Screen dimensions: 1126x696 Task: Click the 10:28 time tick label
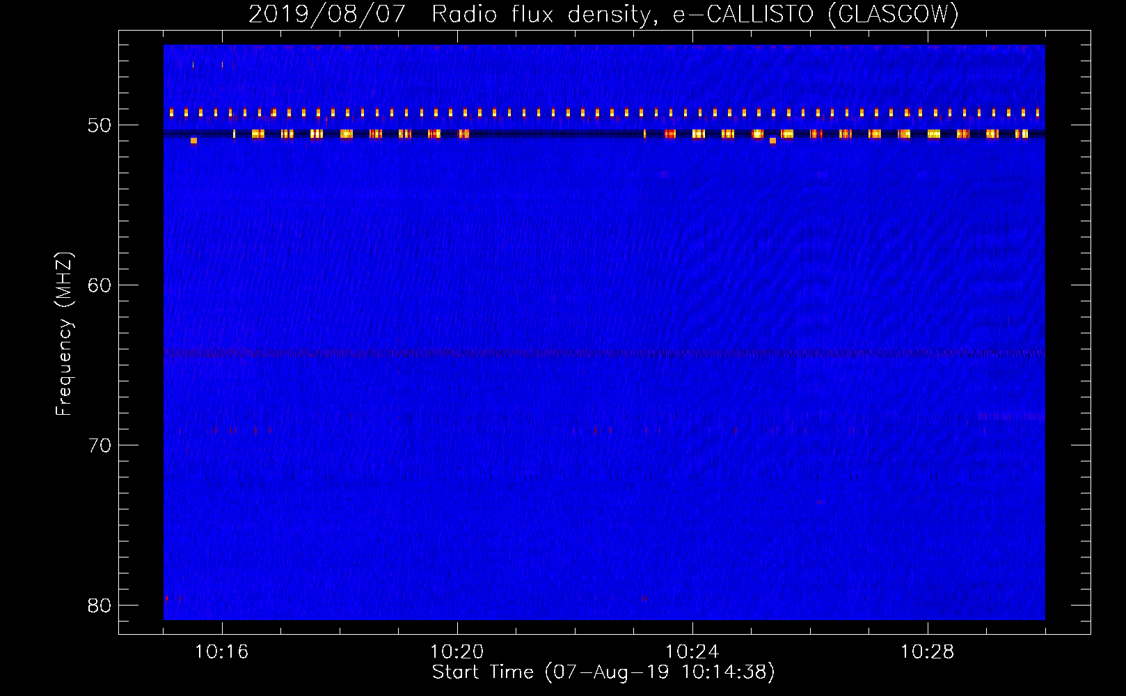click(927, 652)
